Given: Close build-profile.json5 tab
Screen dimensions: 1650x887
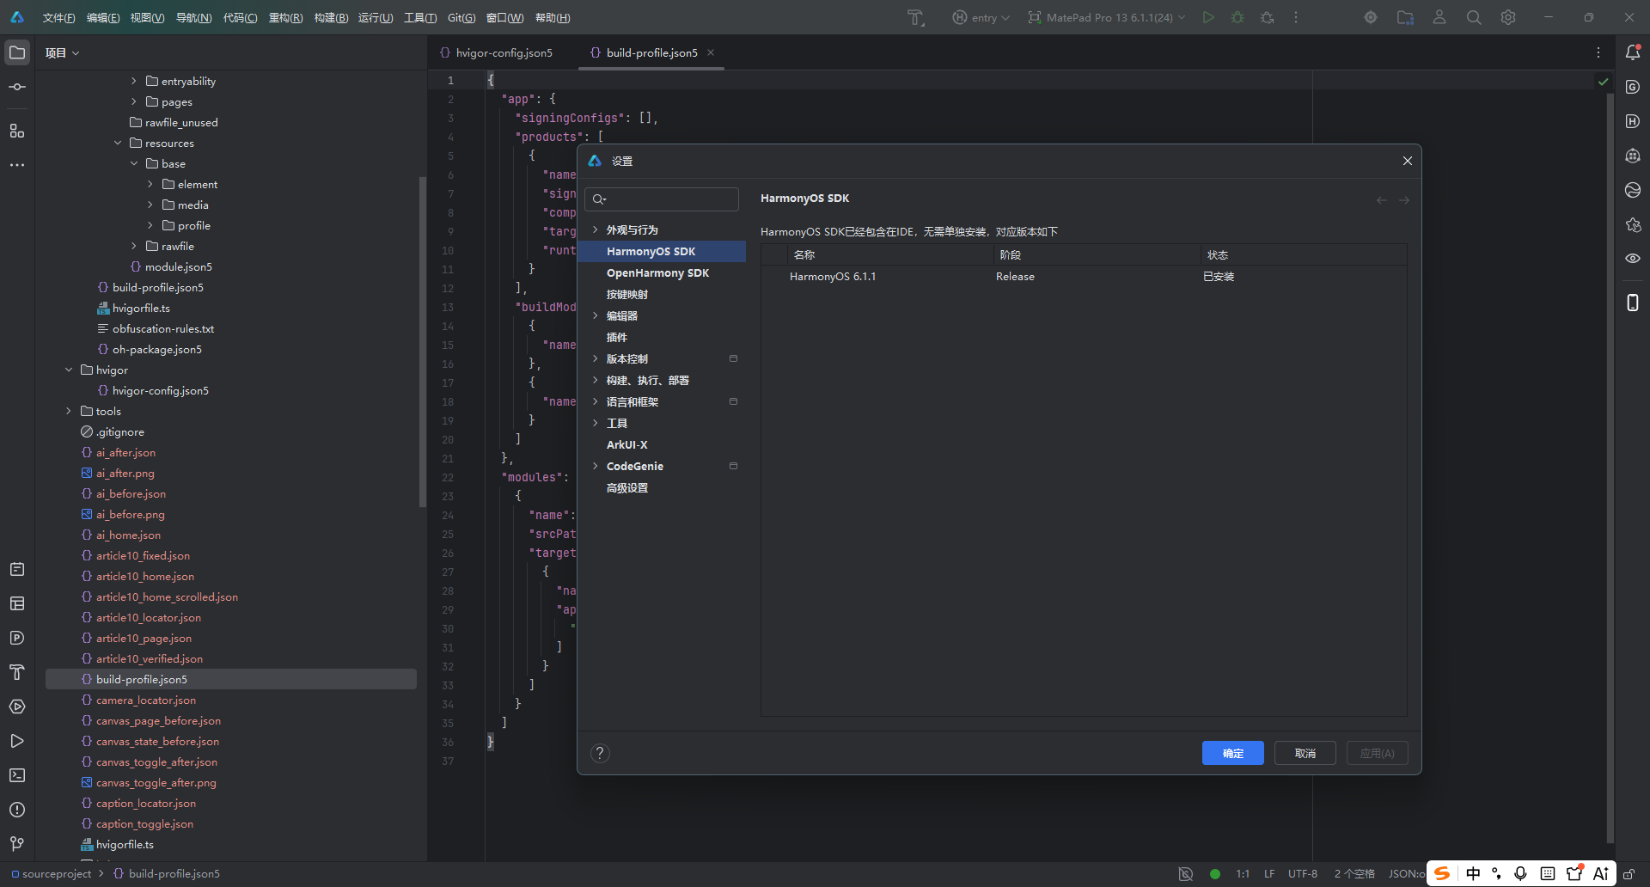Looking at the screenshot, I should pyautogui.click(x=711, y=52).
